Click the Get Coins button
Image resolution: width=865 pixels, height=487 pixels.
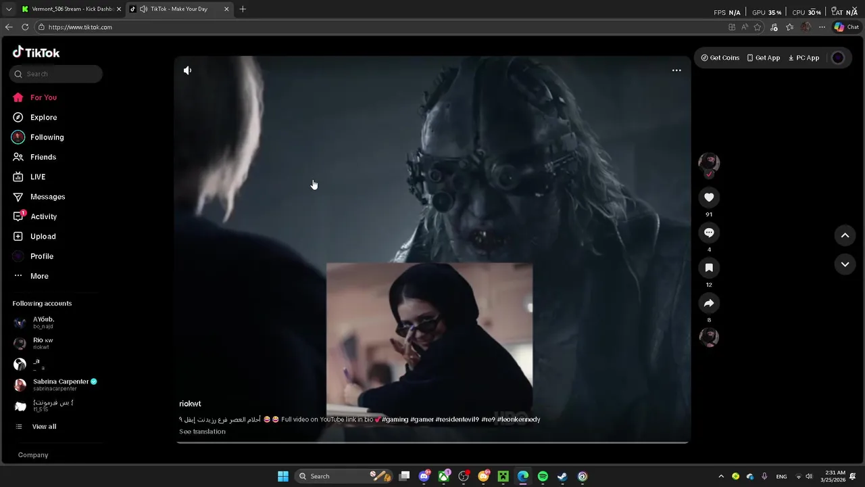tap(720, 57)
